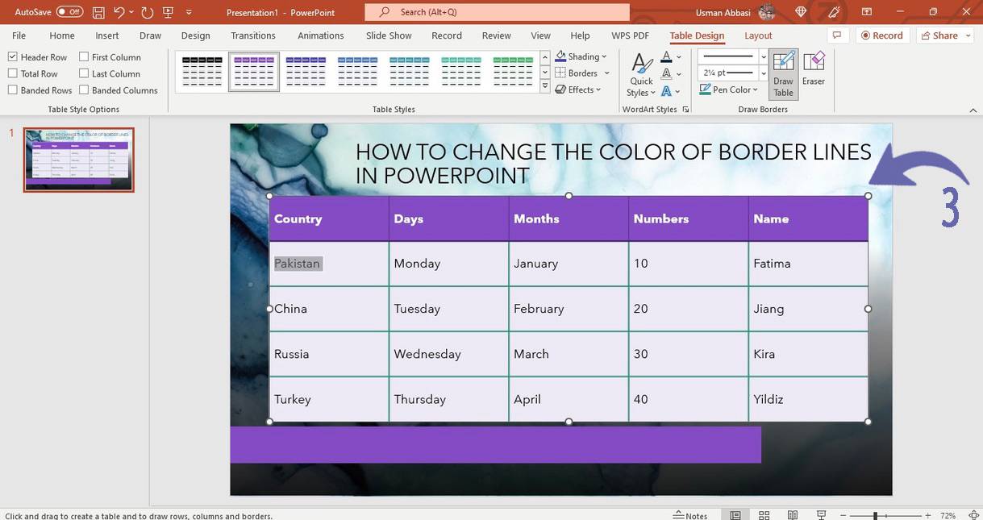Uncheck the Header Row checkbox
983x520 pixels.
12,56
